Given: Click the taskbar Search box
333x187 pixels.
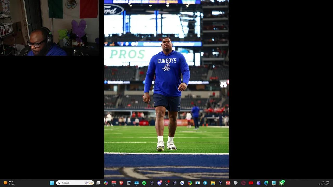Looking at the screenshot, I should coord(75,183).
